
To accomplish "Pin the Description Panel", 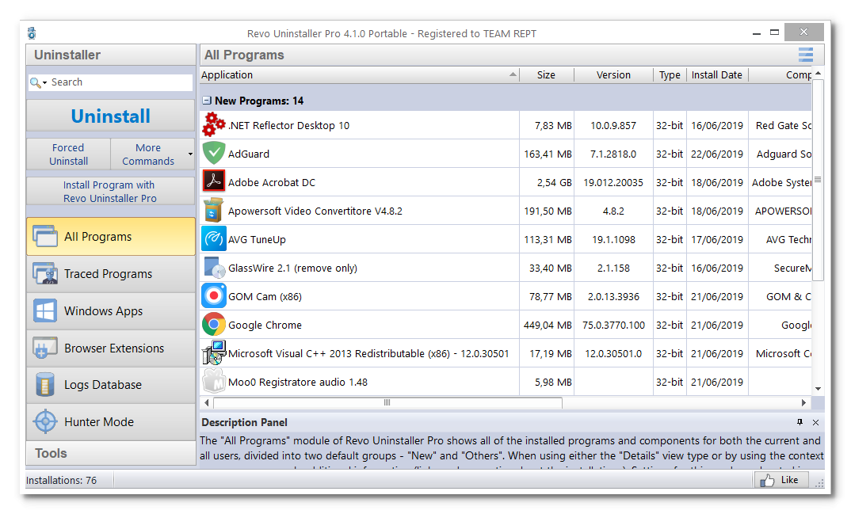I will [799, 422].
